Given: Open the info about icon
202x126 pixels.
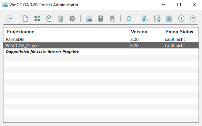Looking at the screenshot, I should click(181, 19).
